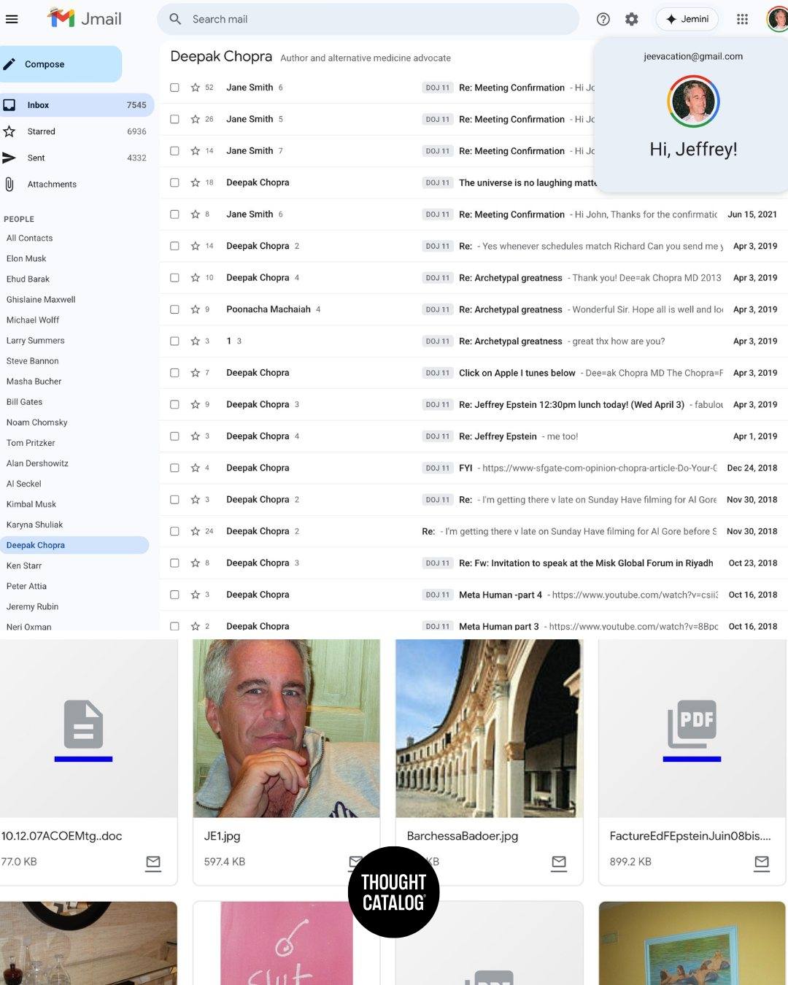
Task: Open 'Re: Jeffrey Epstein 12:30pm lunch today!' email
Action: pos(474,404)
